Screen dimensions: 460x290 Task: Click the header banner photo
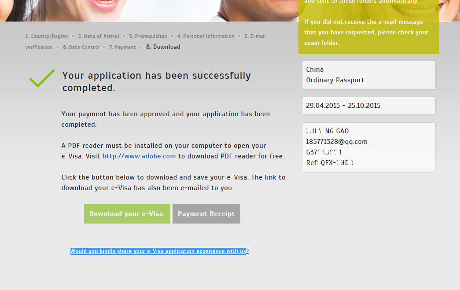[150, 10]
